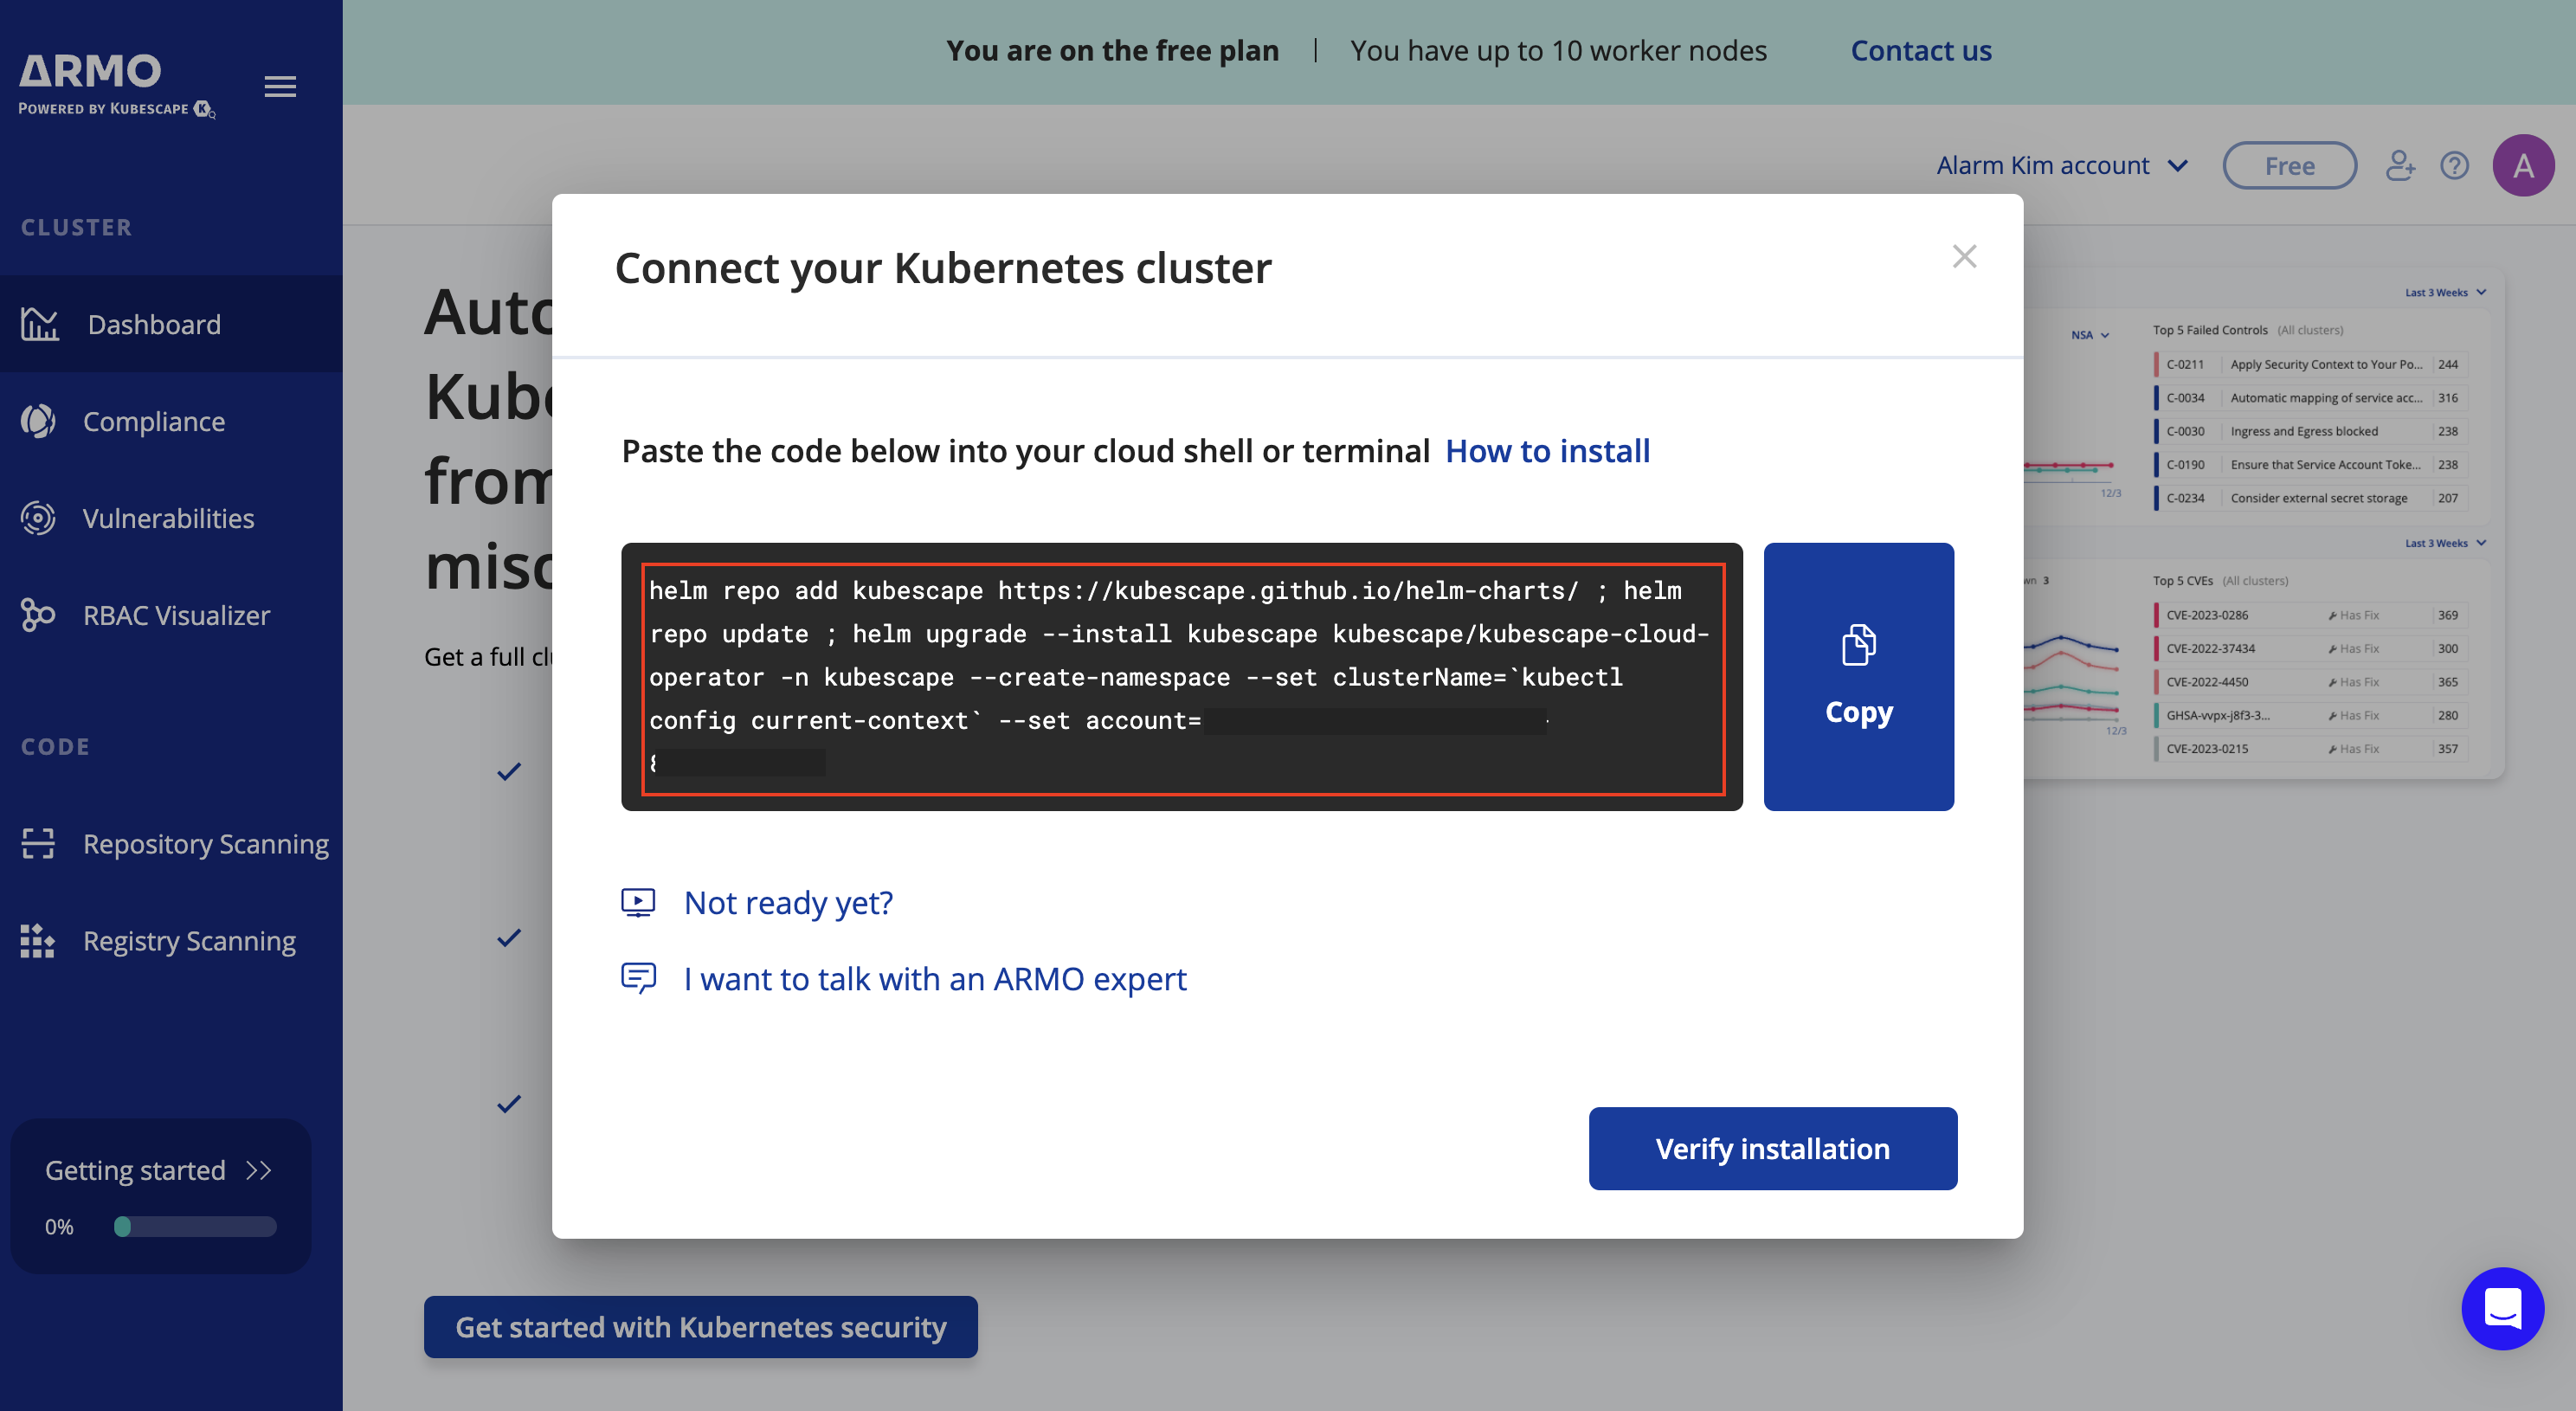Click the Registry Scanning grid icon

point(38,941)
